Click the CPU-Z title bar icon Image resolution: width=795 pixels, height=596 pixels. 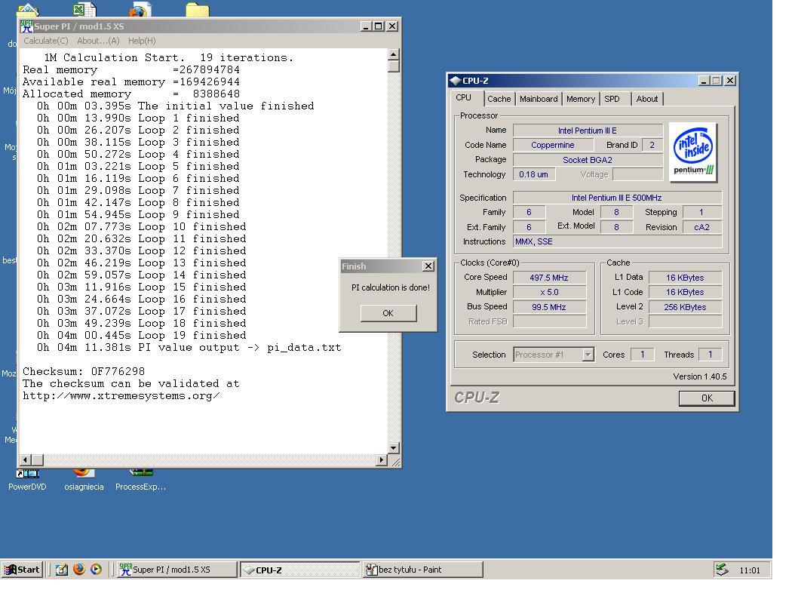[456, 81]
